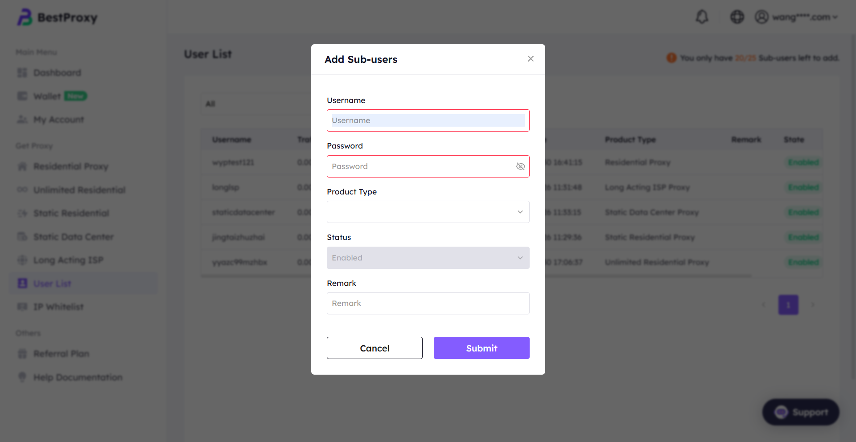856x442 pixels.
Task: Toggle password visibility eye icon
Action: tap(520, 166)
